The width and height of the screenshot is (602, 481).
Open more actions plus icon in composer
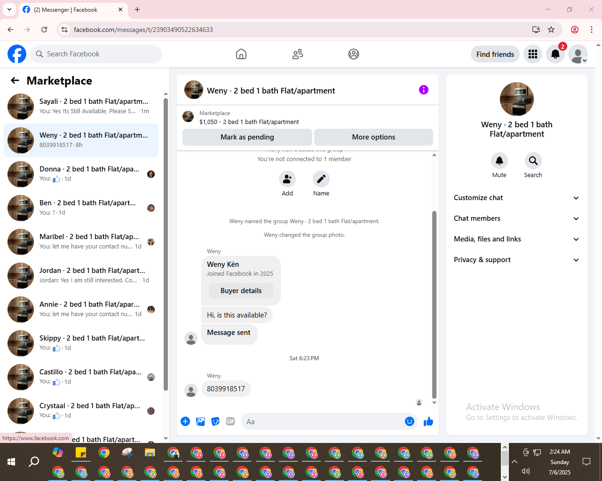tap(185, 421)
